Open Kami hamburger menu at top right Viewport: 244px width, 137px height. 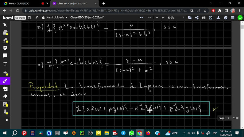pyautogui.click(x=233, y=18)
